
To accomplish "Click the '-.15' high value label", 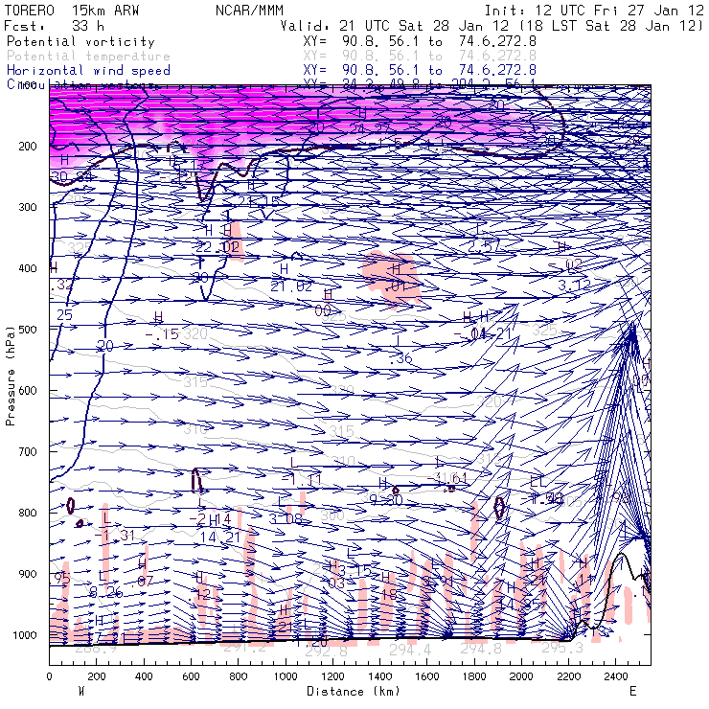I will [162, 334].
